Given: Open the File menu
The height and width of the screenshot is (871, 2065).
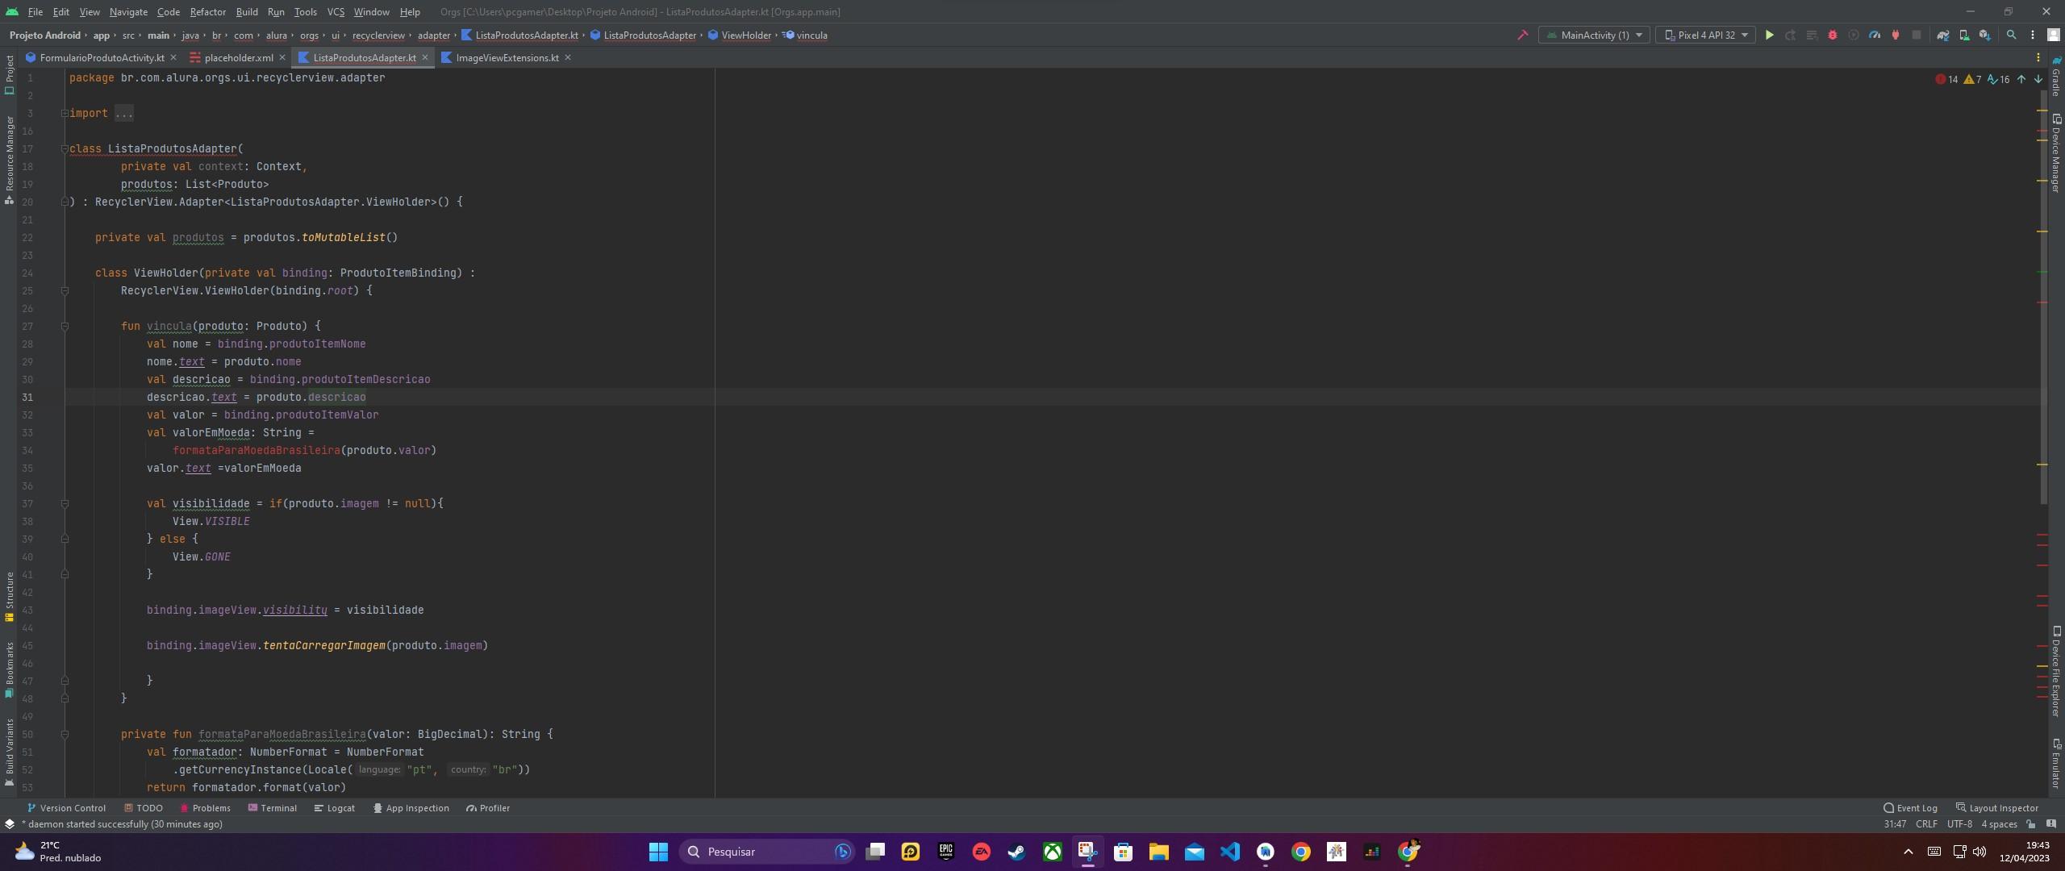Looking at the screenshot, I should point(35,12).
